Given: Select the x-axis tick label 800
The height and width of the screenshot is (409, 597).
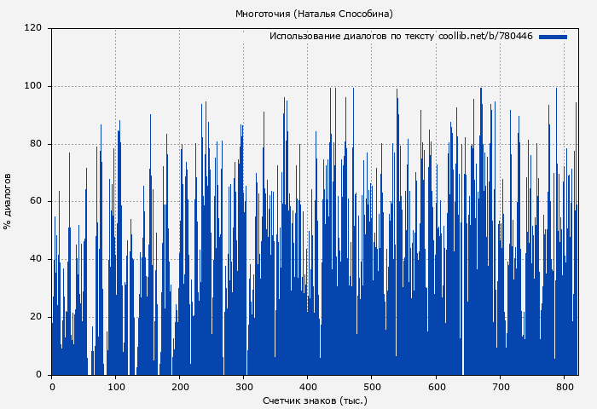Looking at the screenshot, I should [x=564, y=386].
